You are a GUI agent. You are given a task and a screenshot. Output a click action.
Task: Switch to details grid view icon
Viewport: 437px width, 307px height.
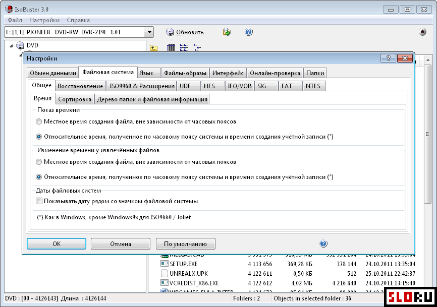(171, 48)
